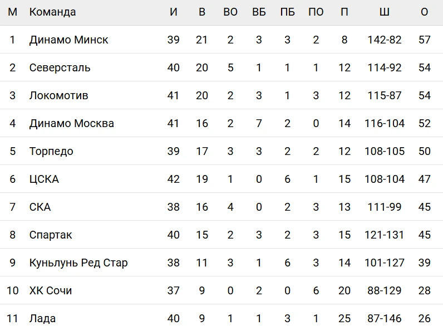Click on Динамо Москва in the standings
The height and width of the screenshot is (330, 443).
pos(71,124)
